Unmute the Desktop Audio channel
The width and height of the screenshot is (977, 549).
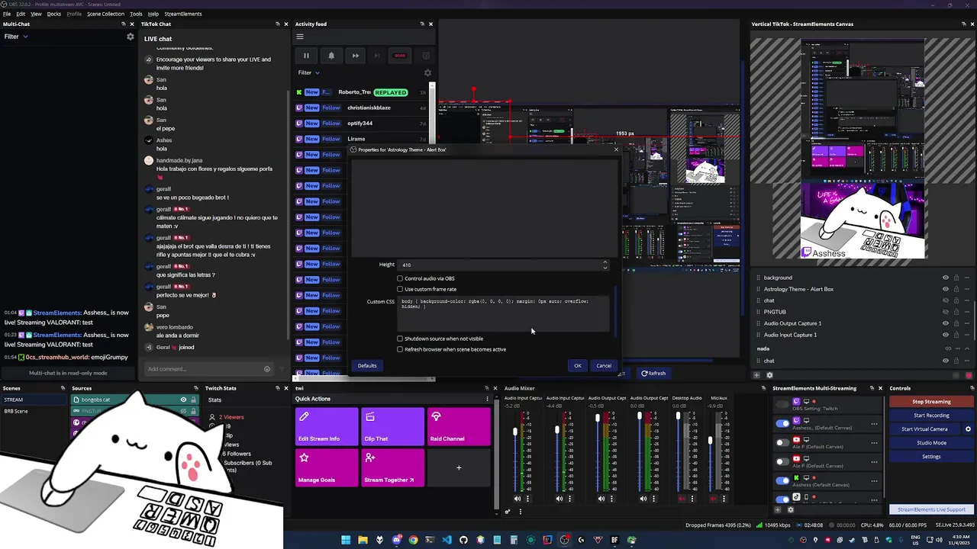(x=682, y=499)
